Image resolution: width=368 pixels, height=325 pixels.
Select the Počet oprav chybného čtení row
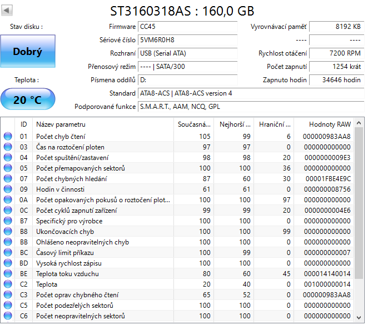coord(177,294)
